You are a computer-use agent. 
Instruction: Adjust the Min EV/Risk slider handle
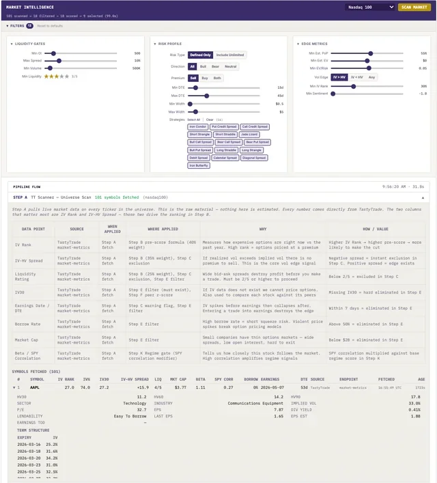[369, 68]
